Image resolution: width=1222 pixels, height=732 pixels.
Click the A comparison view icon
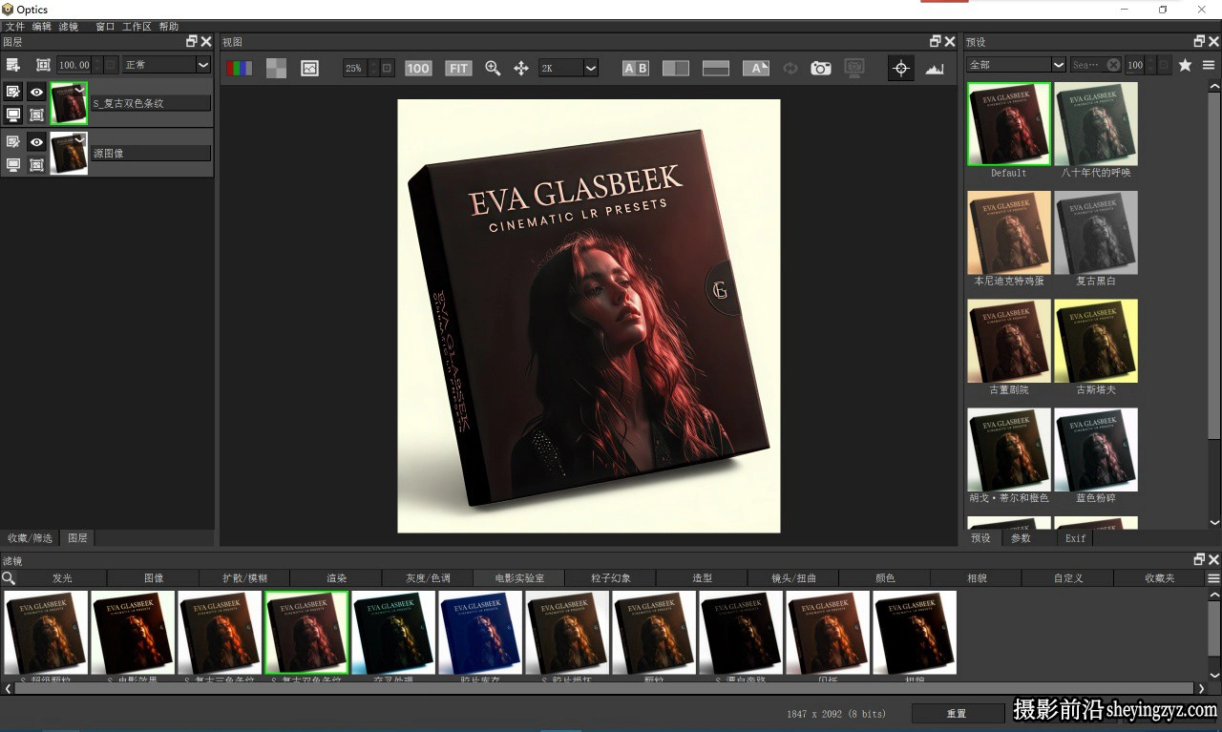(x=756, y=68)
